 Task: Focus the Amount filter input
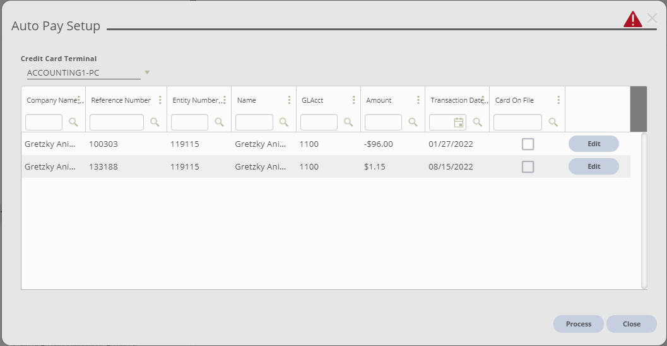coord(383,122)
